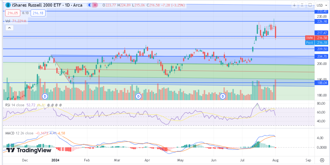Click the dividend D marker near late March

pos(138,96)
